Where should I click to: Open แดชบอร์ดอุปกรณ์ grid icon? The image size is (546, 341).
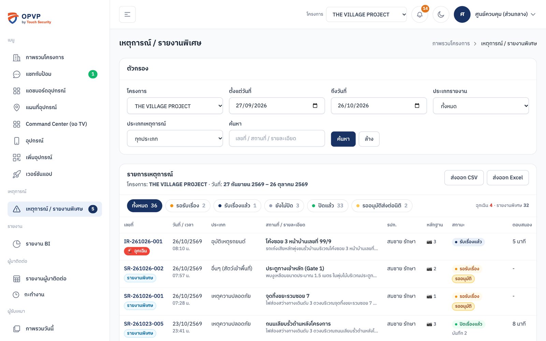point(16,91)
